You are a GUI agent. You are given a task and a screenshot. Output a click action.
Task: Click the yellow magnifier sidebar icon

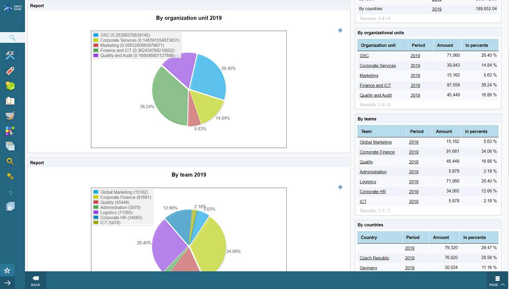coord(10,161)
